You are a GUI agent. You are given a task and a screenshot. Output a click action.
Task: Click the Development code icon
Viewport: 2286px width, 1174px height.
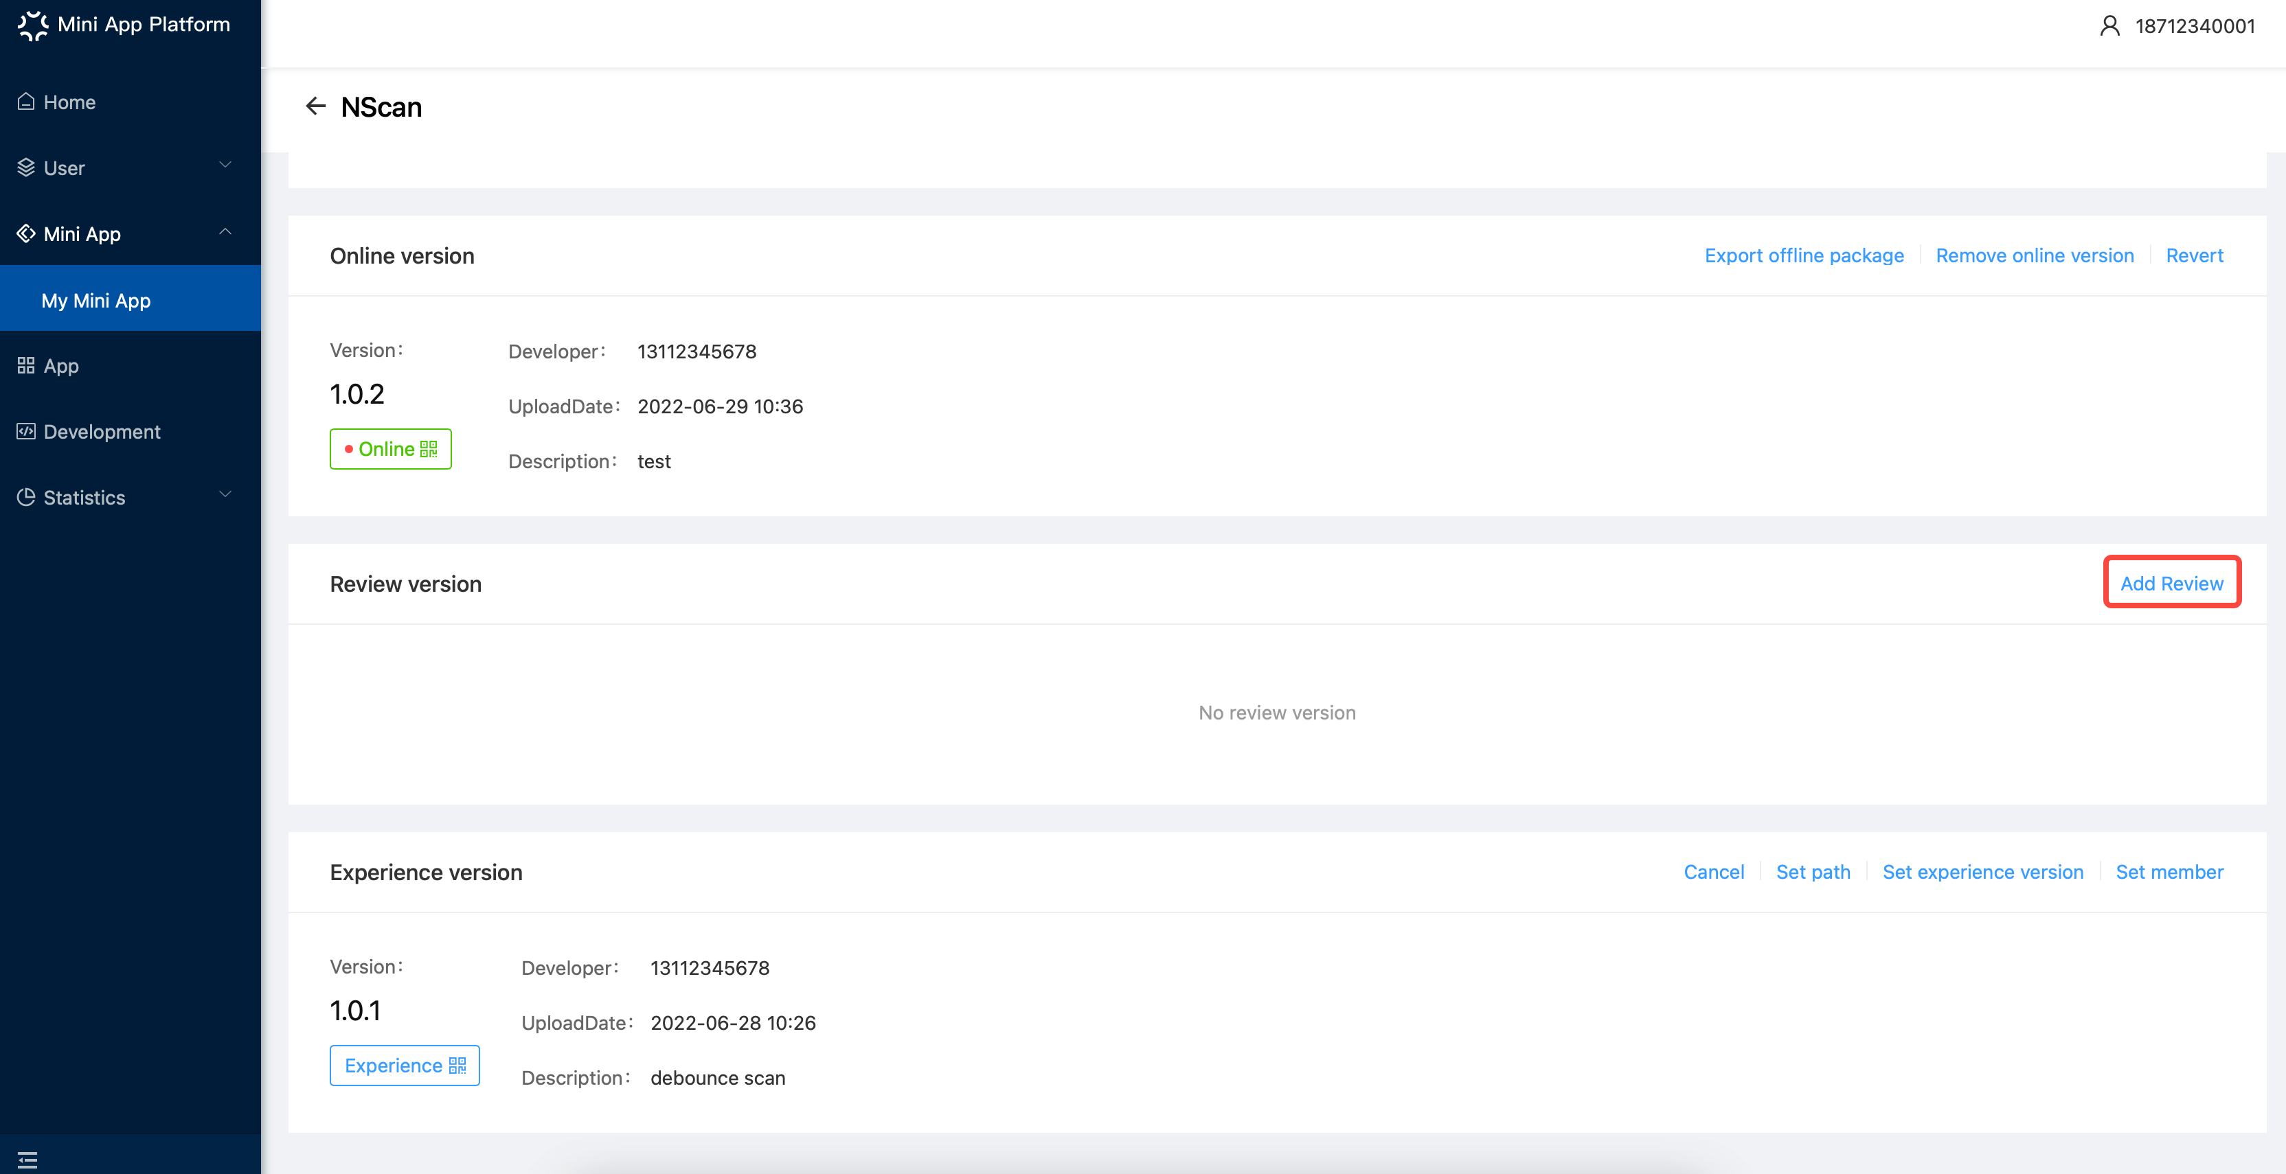point(25,431)
